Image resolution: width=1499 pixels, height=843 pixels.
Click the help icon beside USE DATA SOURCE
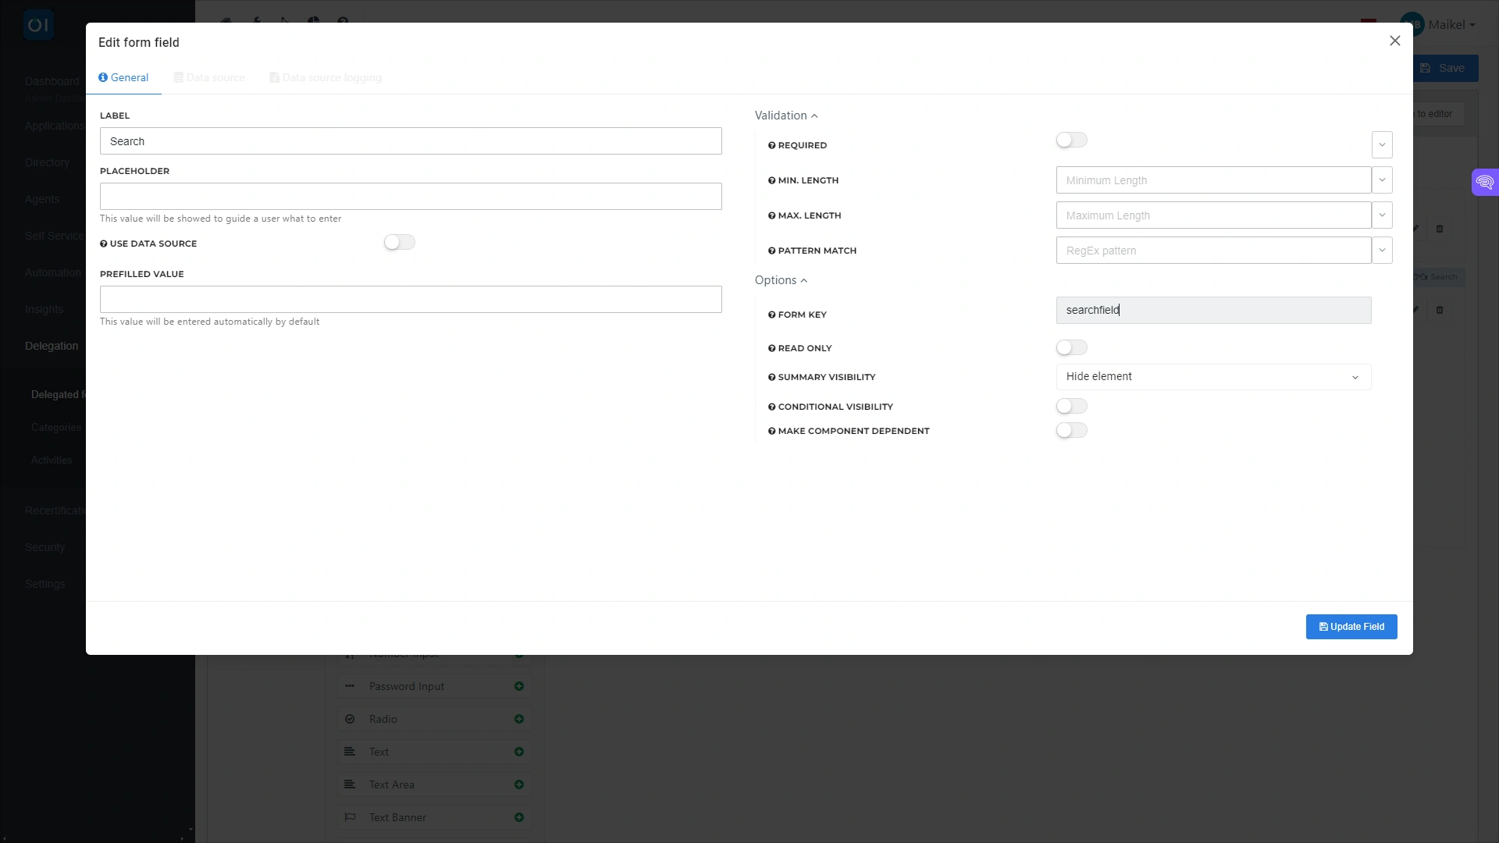pyautogui.click(x=103, y=244)
